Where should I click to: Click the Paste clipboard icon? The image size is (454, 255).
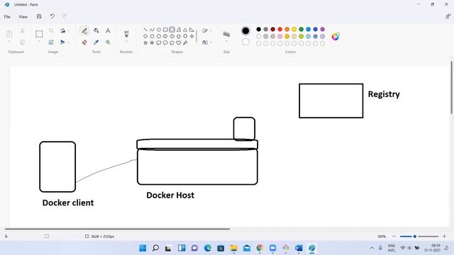pos(9,34)
